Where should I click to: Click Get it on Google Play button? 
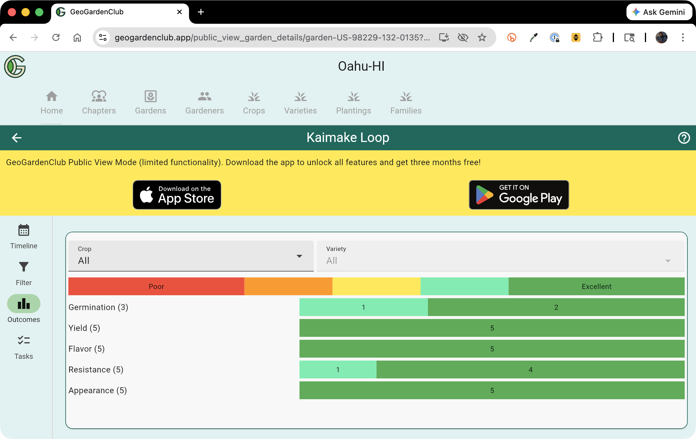(519, 195)
